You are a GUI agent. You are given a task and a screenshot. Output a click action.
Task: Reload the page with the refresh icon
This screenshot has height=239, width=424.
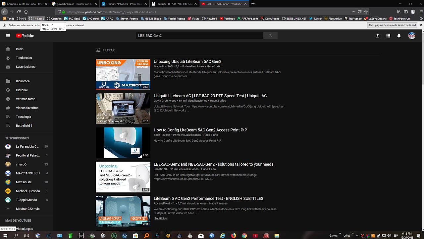pyautogui.click(x=19, y=12)
